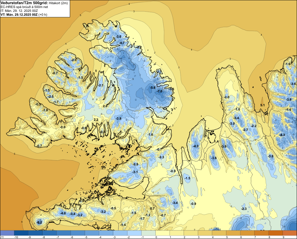This screenshot has width=297, height=239.
Task: Select the '6' legend scale label
Action: [x=241, y=237]
